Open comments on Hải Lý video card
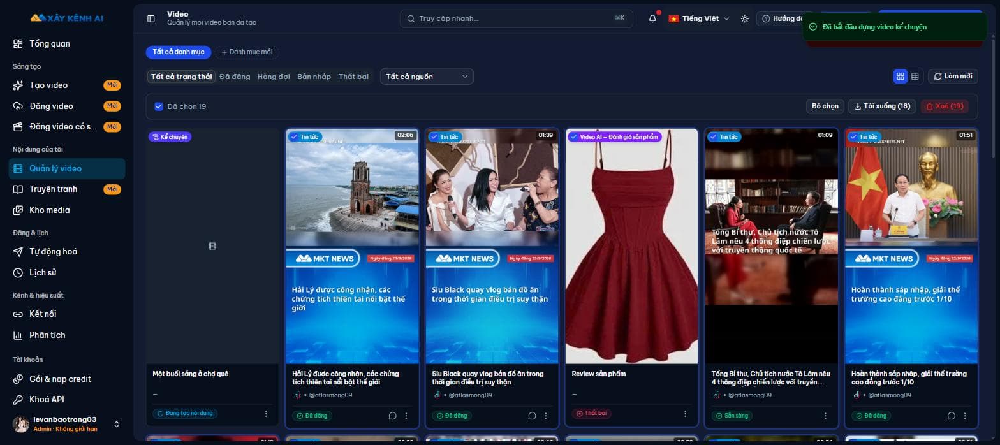The width and height of the screenshot is (1000, 445). [x=392, y=416]
